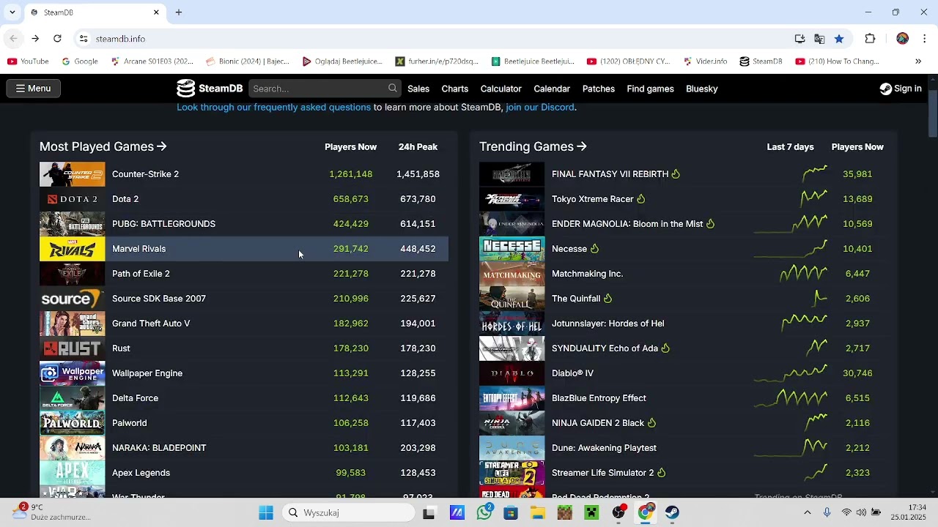This screenshot has height=527, width=938.
Task: Click the address bar showing steamdb.info
Action: click(x=440, y=39)
